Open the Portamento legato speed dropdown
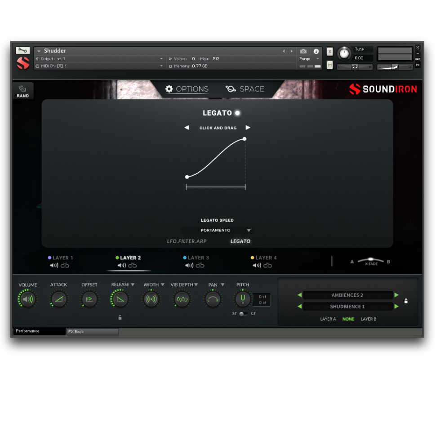 249,231
